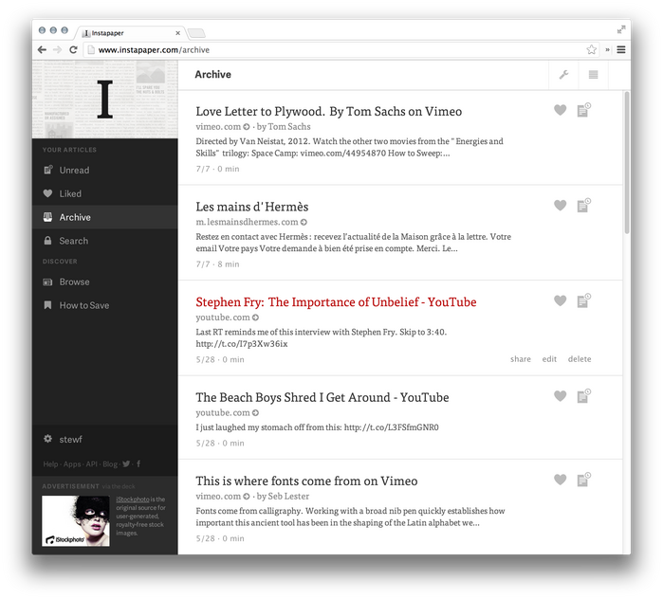Open a new browser tab
The height and width of the screenshot is (599, 663).
click(x=196, y=33)
